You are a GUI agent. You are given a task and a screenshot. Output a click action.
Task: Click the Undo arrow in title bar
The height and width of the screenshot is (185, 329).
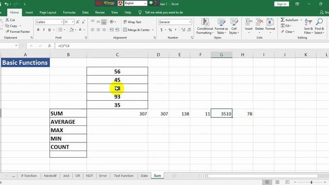pos(7,4)
